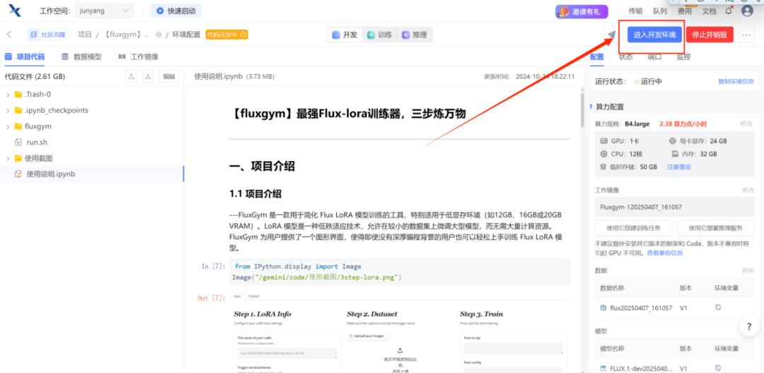This screenshot has height=373, width=764.
Task: Click the 使用说明.ipynb title above notebook
Action: (219, 76)
